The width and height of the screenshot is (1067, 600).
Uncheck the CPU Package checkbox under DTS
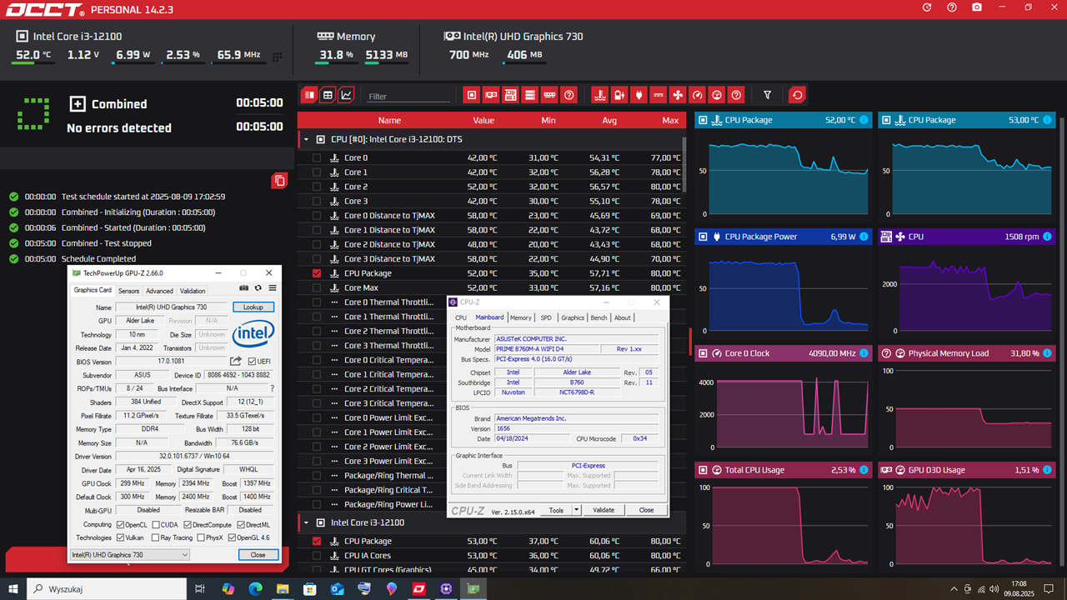(316, 273)
